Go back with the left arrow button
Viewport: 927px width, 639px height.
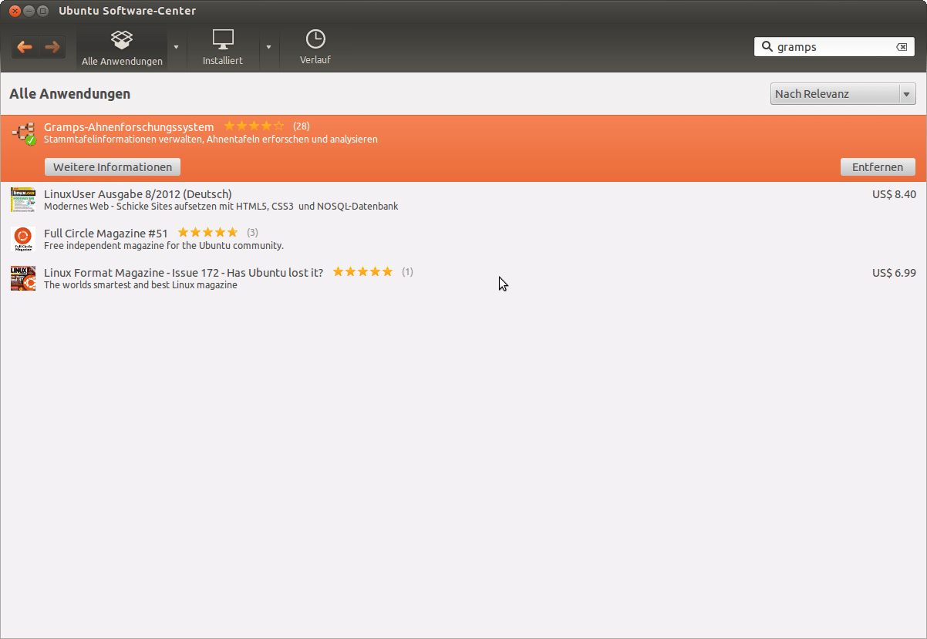point(25,47)
